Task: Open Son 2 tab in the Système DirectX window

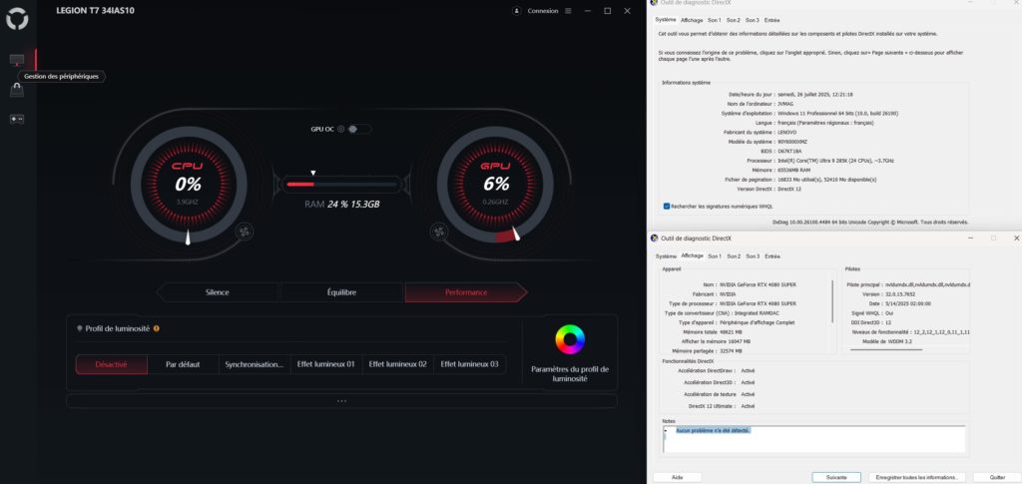Action: [734, 20]
